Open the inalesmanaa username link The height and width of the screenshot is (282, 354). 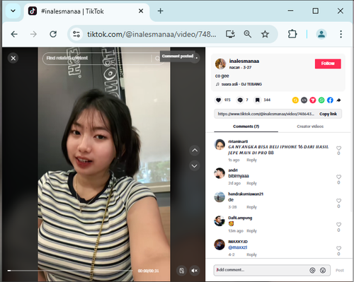(244, 61)
